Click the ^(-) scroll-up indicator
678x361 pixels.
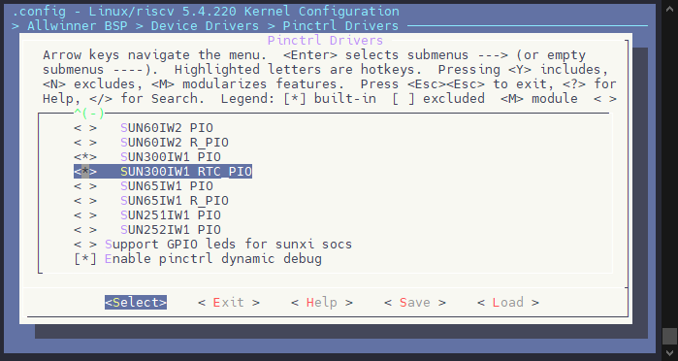tap(89, 114)
